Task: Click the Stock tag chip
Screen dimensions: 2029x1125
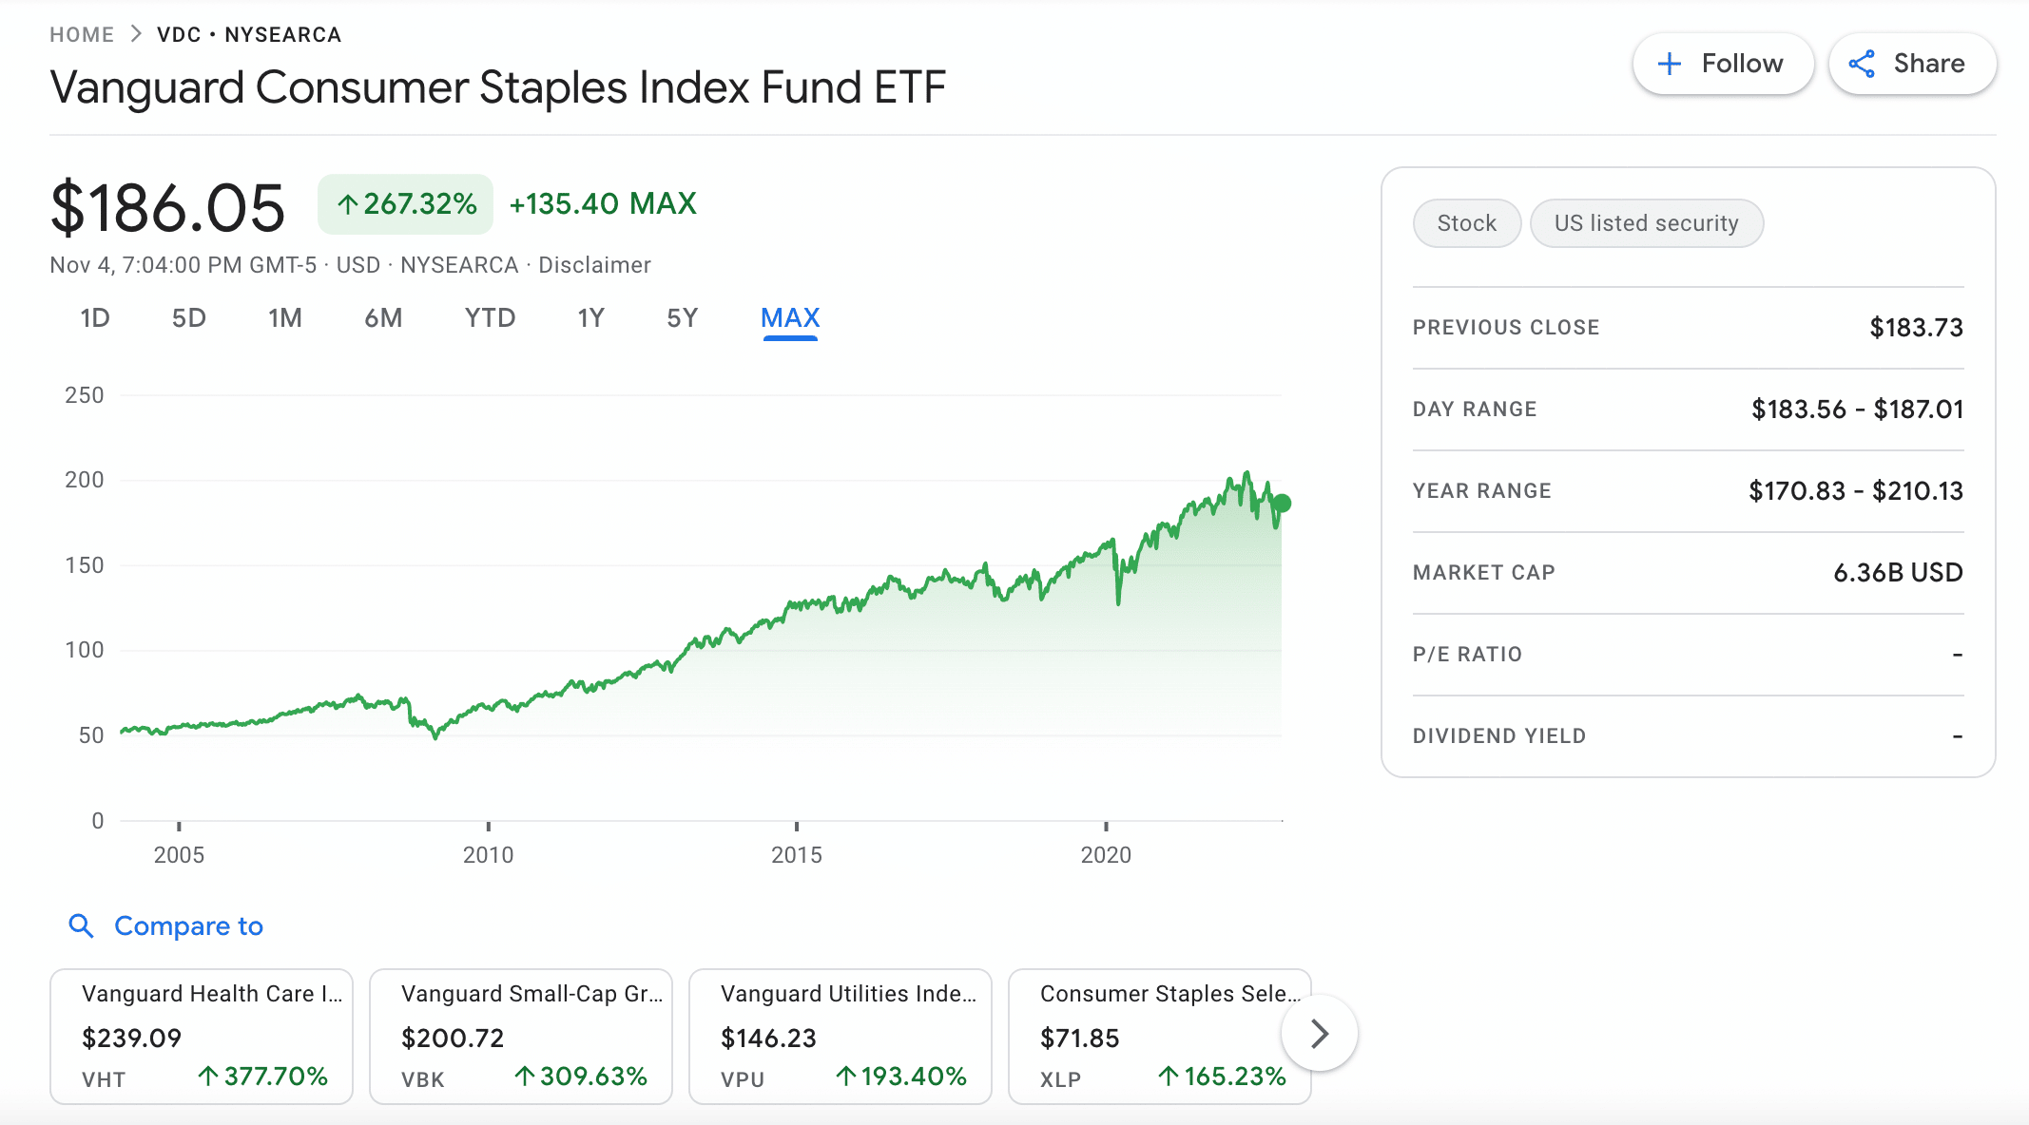Action: [x=1467, y=223]
